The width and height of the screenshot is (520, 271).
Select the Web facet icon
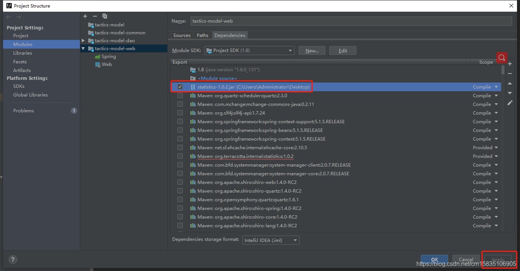pos(98,64)
